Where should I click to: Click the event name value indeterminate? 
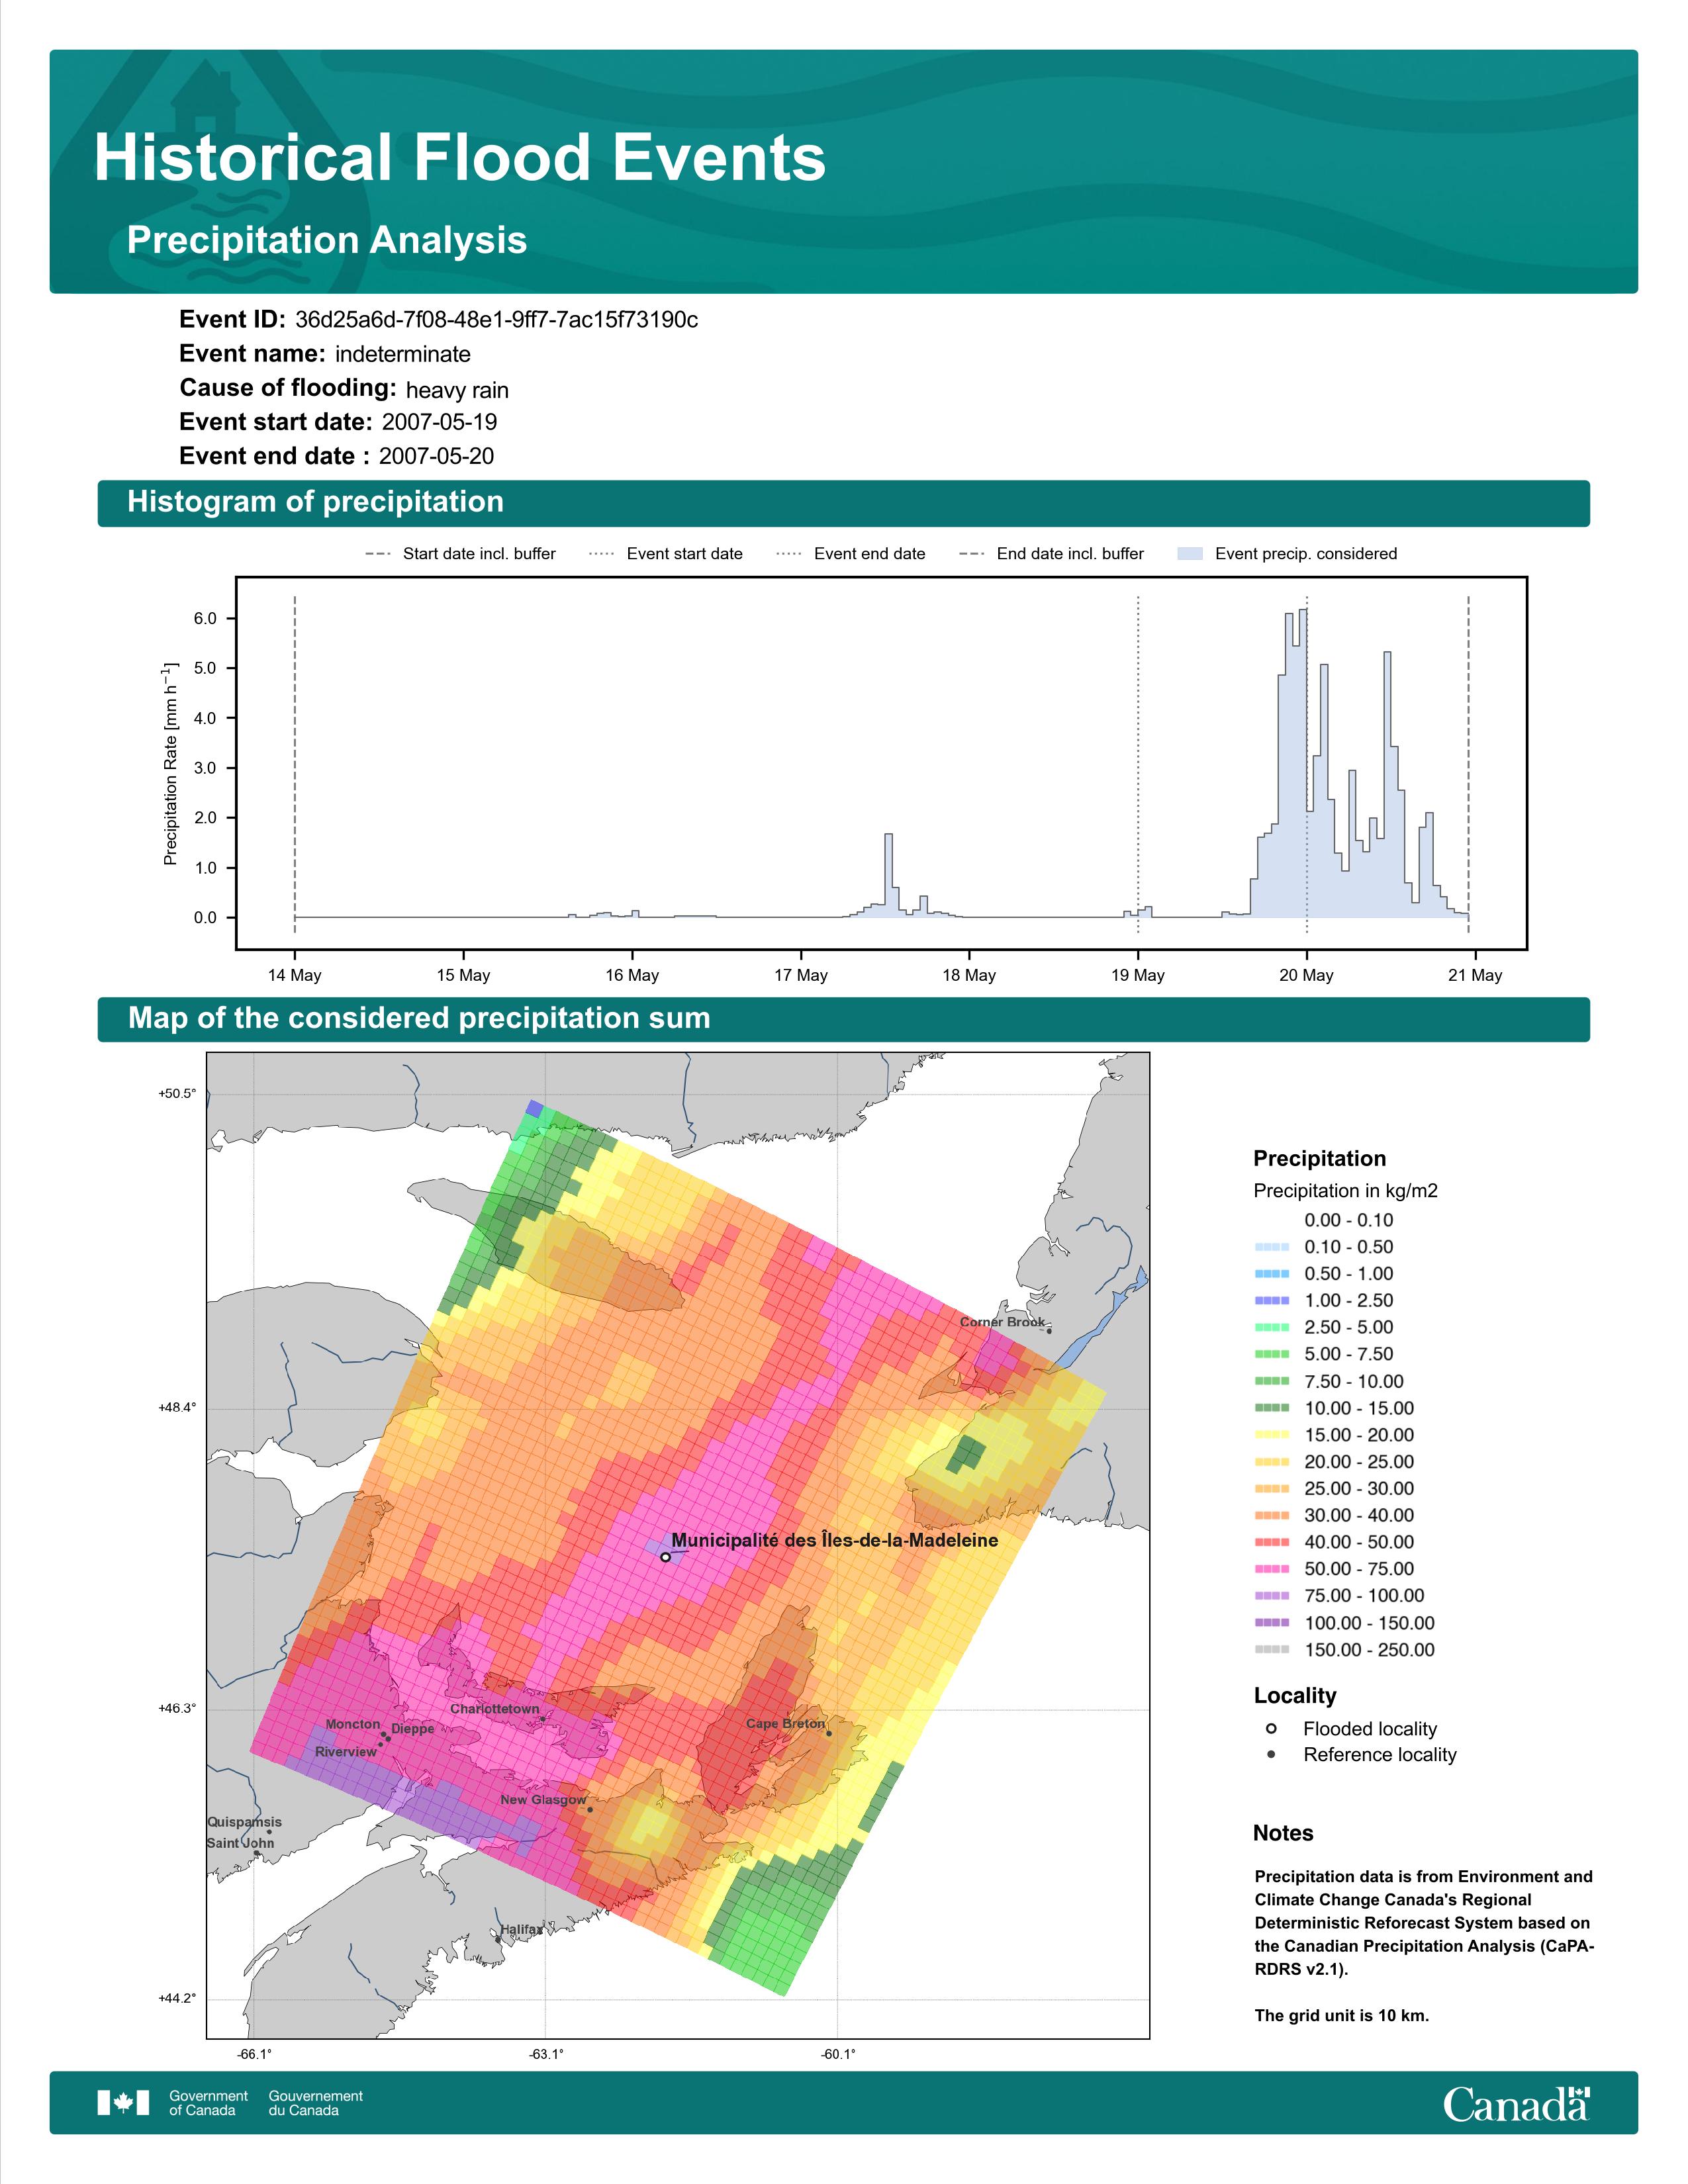[x=403, y=354]
